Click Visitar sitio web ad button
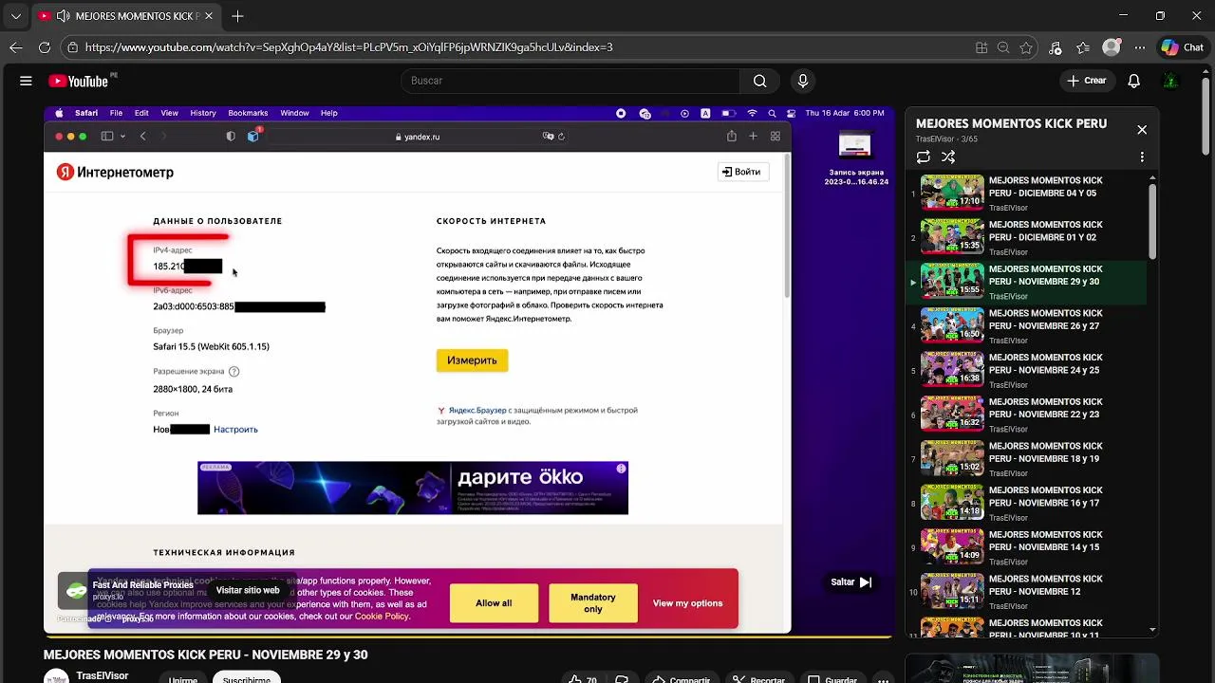The width and height of the screenshot is (1215, 683). 248,590
